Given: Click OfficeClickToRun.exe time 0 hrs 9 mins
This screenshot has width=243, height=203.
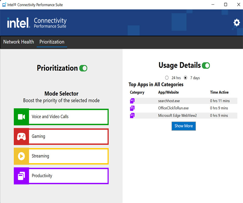Looking at the screenshot, I should coord(219,108).
